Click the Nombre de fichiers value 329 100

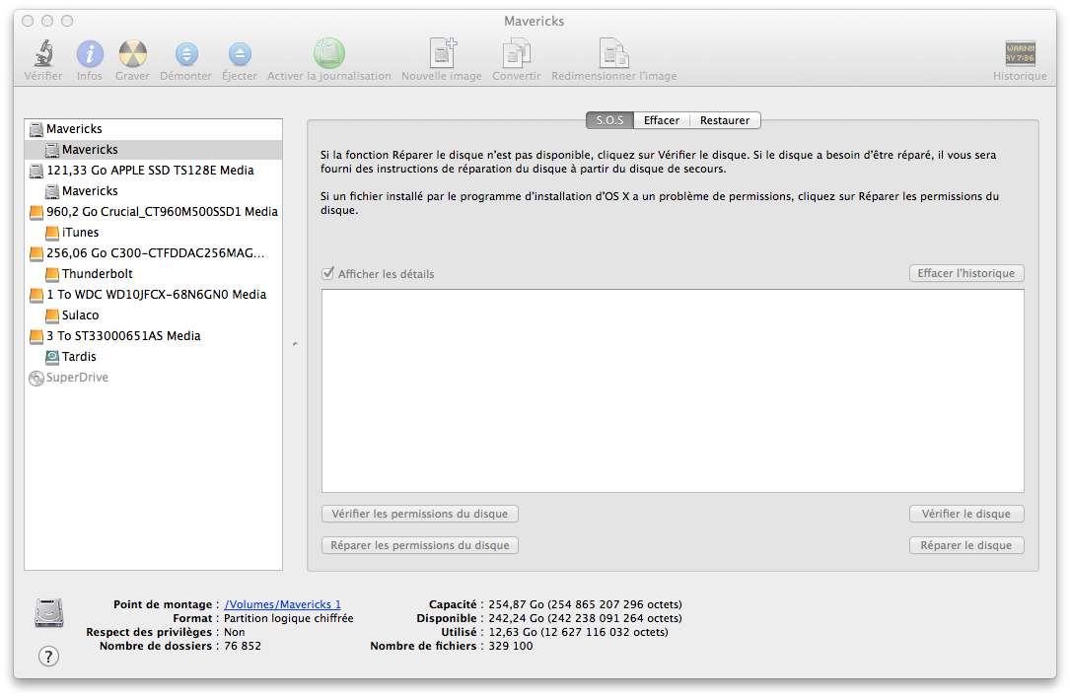[x=511, y=646]
